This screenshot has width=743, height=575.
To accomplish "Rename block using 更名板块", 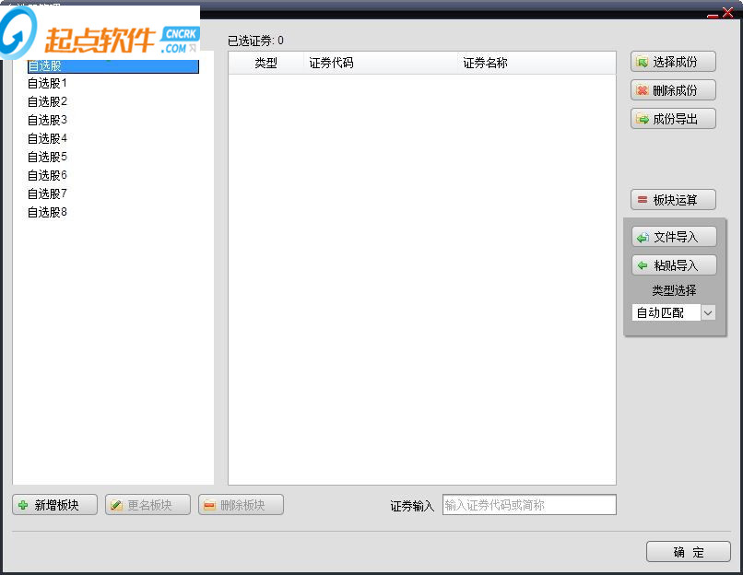I will 147,505.
